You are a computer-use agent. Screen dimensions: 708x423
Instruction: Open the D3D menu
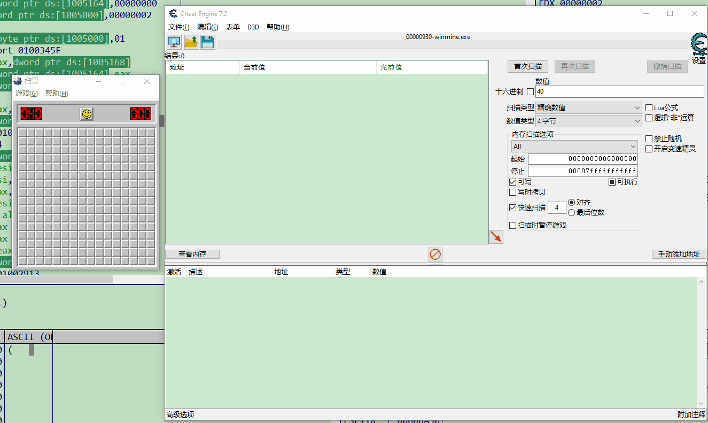click(x=253, y=27)
